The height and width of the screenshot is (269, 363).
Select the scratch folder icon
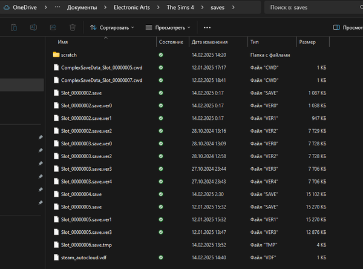coord(56,55)
